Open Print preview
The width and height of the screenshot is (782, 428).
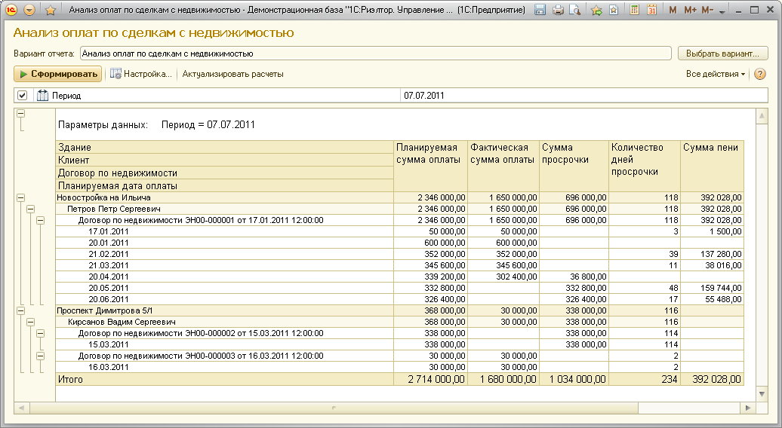(x=575, y=11)
